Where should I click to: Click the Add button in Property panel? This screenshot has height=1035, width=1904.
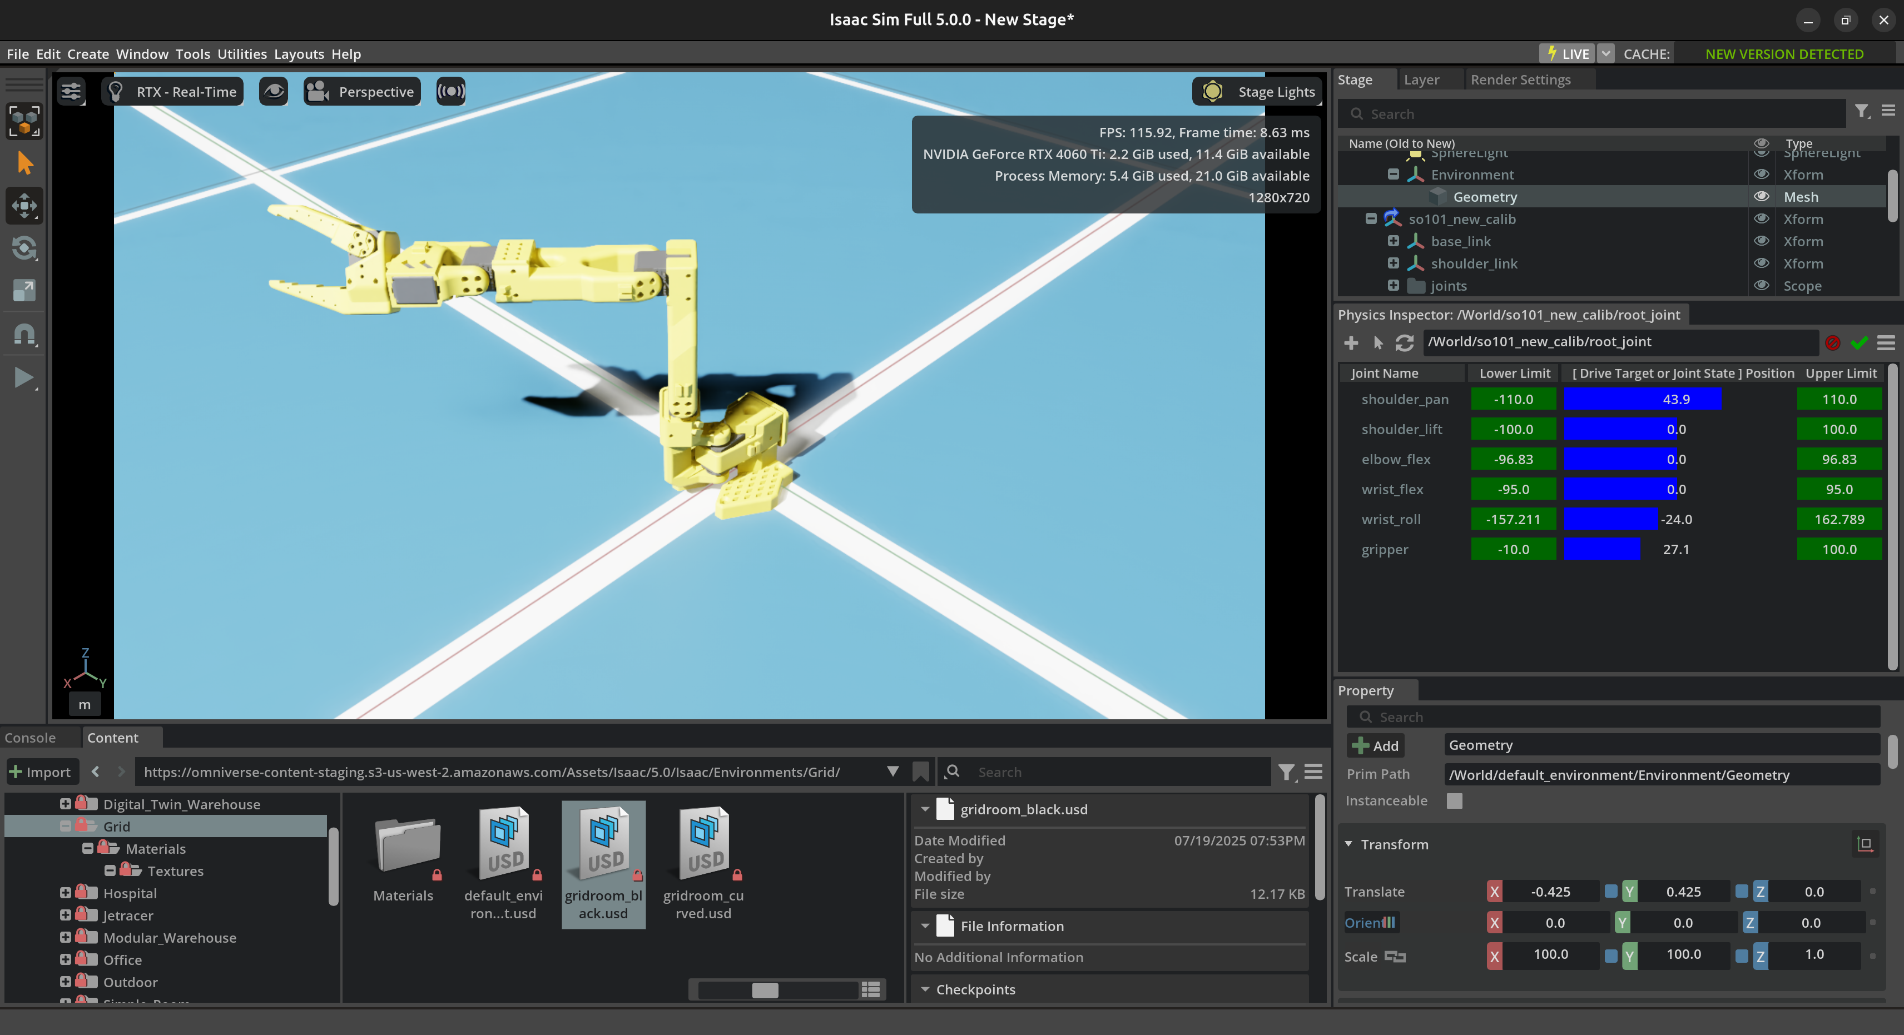pos(1375,745)
